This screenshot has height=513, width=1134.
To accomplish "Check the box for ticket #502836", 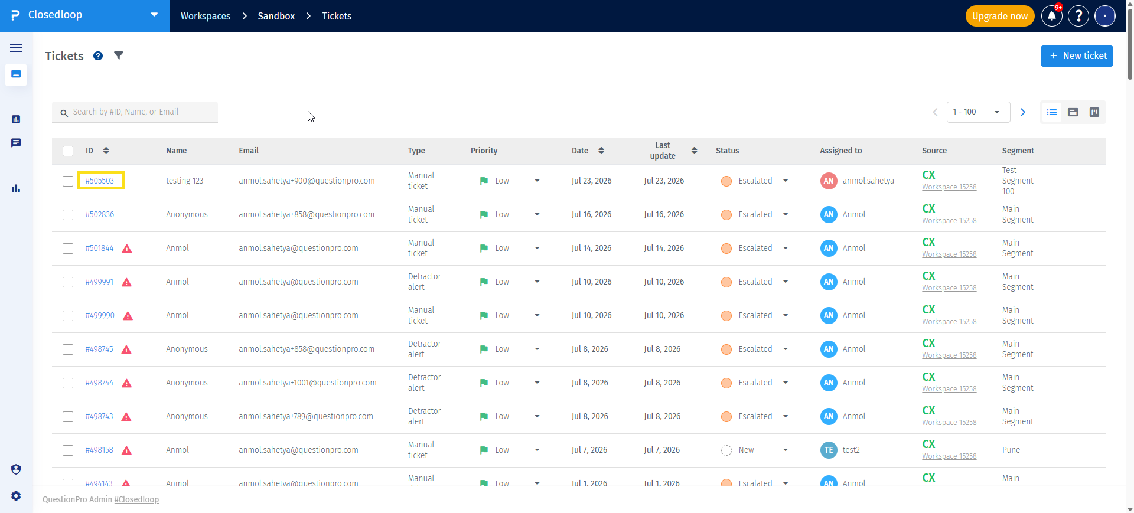I will coord(68,215).
